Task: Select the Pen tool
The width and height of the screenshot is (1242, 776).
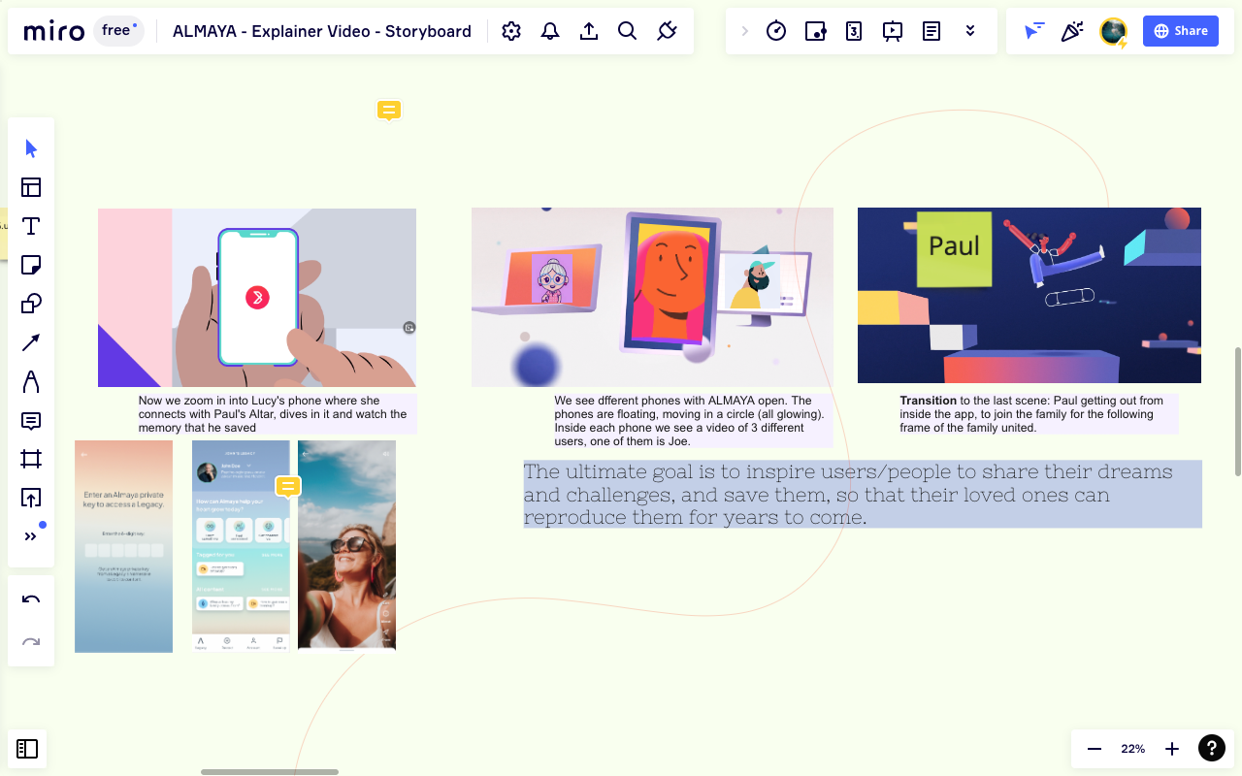Action: point(31,381)
